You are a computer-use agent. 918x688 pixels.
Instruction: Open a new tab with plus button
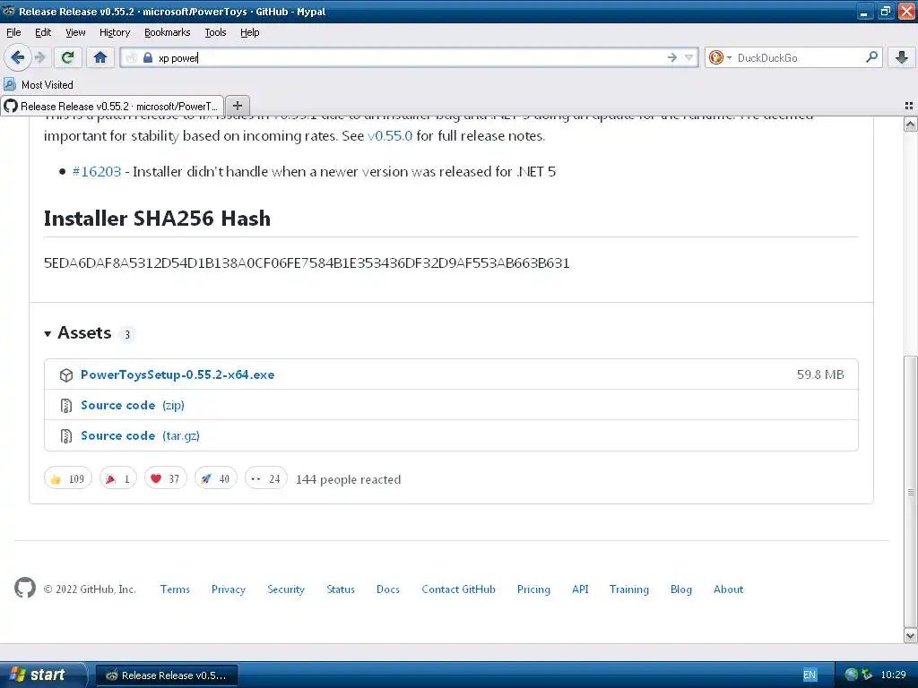[x=237, y=106]
